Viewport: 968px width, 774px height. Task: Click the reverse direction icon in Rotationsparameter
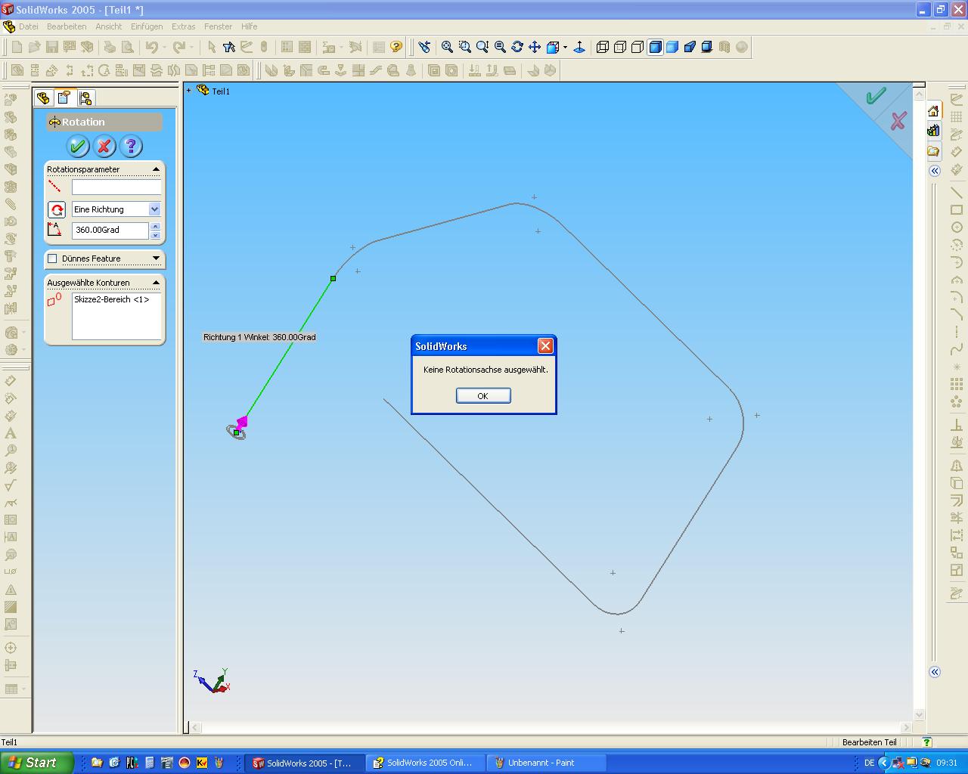(x=57, y=209)
